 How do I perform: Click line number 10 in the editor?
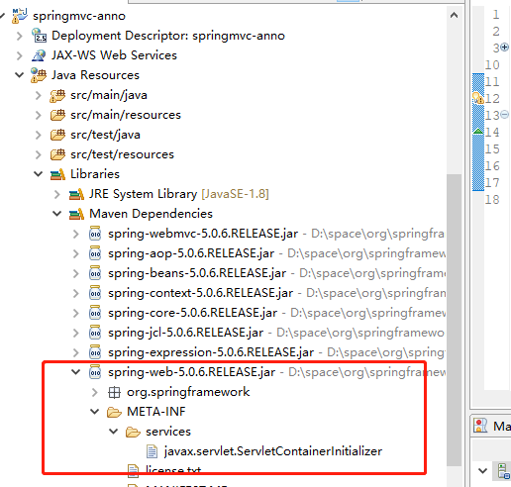pyautogui.click(x=492, y=65)
